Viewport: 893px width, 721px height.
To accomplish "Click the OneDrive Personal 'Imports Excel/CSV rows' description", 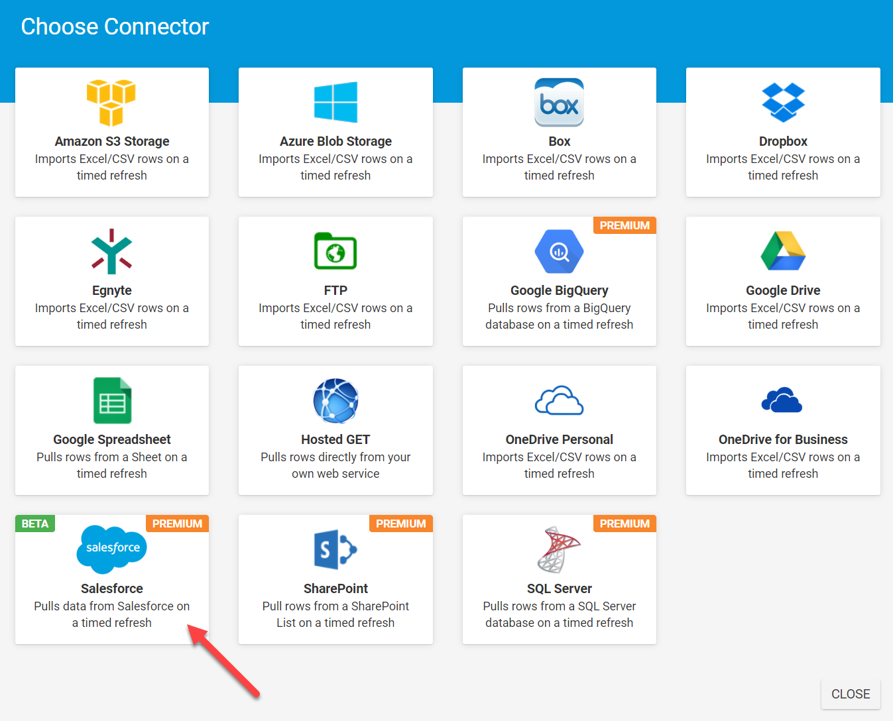I will [x=560, y=465].
